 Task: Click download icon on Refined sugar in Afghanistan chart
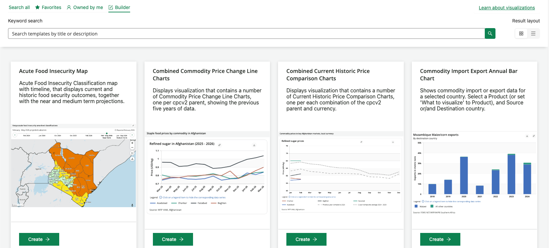[254, 145]
